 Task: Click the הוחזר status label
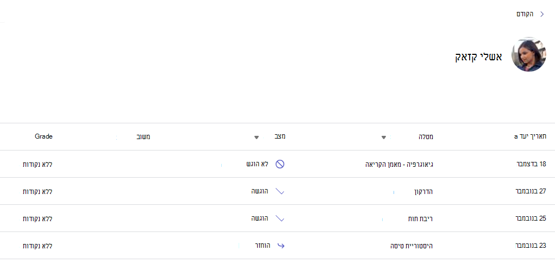point(263,246)
